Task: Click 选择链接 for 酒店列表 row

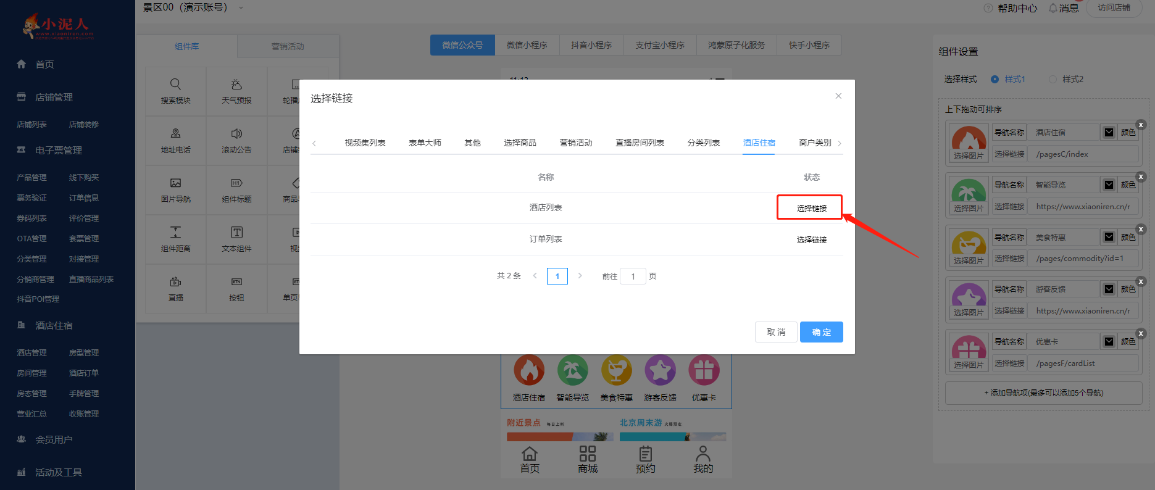Action: click(x=811, y=208)
